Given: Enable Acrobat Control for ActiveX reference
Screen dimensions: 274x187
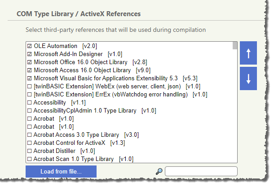Looking at the screenshot, I should (x=30, y=143).
